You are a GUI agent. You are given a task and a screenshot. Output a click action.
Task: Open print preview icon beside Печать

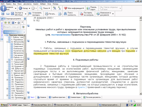(60, 14)
